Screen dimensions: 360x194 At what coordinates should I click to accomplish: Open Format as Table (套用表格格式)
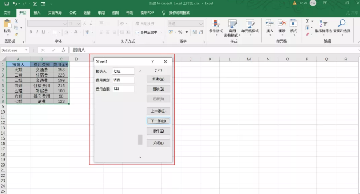pos(232,29)
